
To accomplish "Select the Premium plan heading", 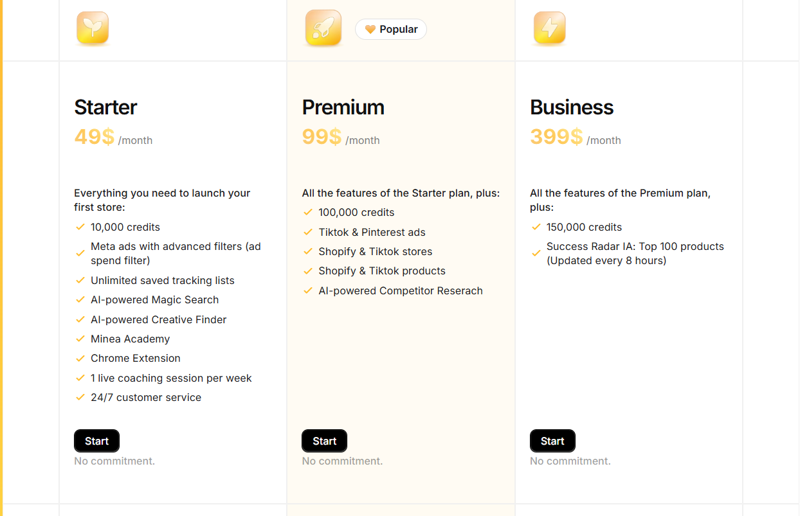I will (343, 107).
